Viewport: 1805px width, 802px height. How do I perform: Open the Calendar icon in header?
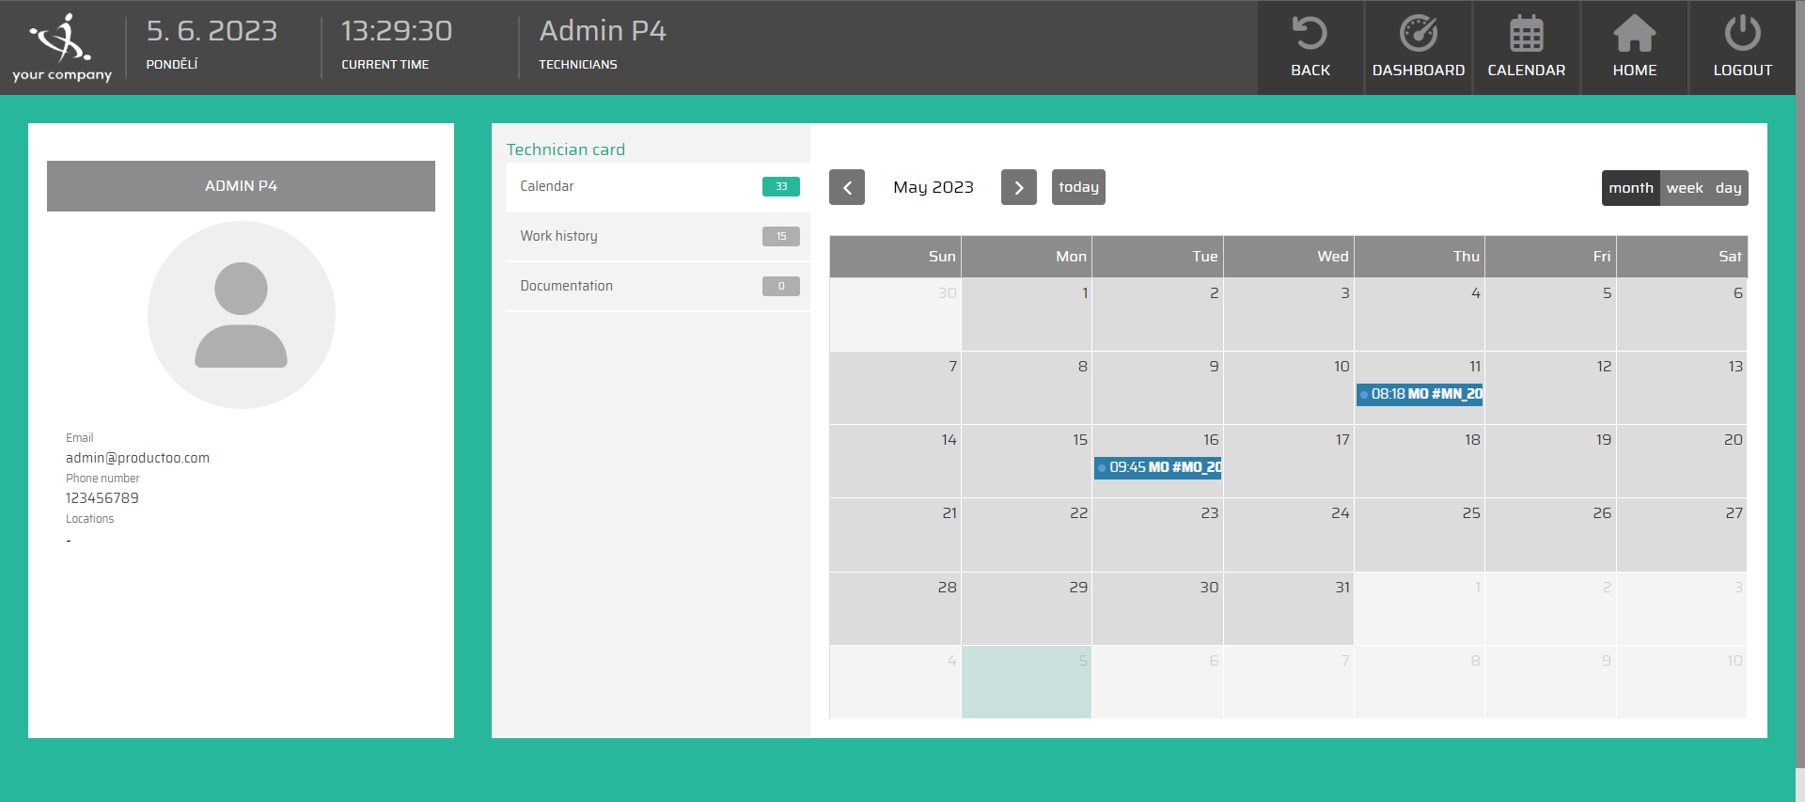[x=1526, y=35]
